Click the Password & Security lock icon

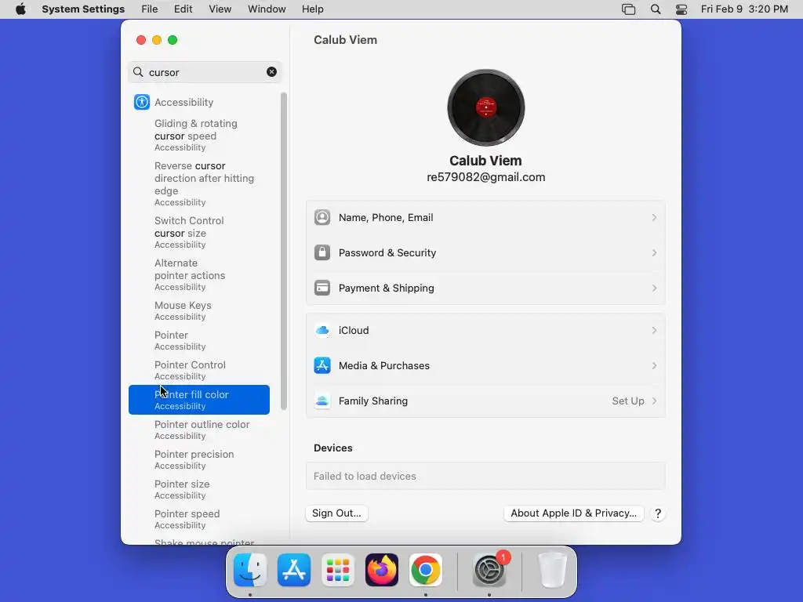(x=322, y=252)
